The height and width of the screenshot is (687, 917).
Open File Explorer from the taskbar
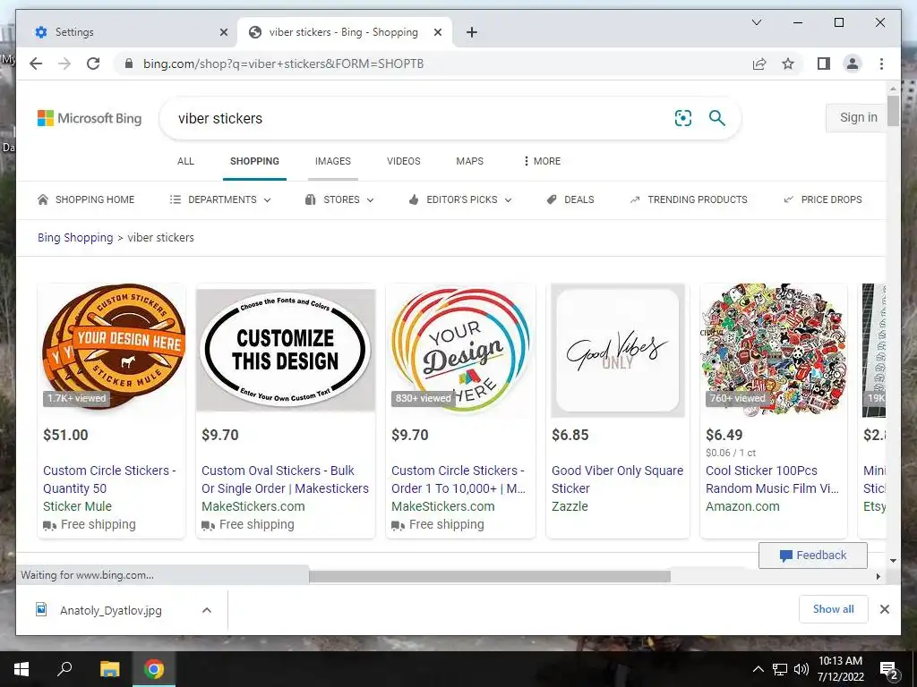[x=109, y=669]
